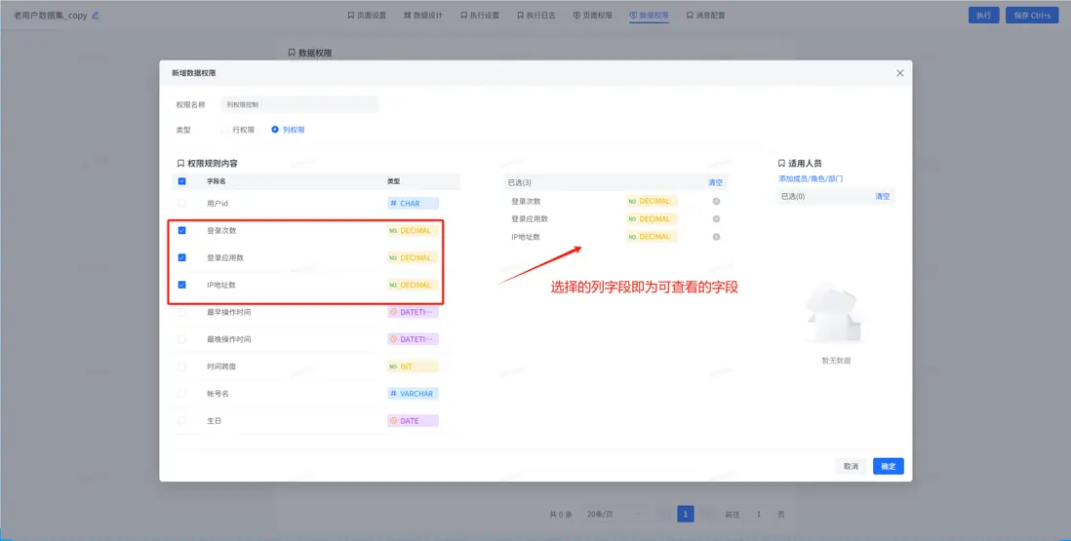Check the 生日 field checkbox
The image size is (1071, 541).
coord(181,421)
